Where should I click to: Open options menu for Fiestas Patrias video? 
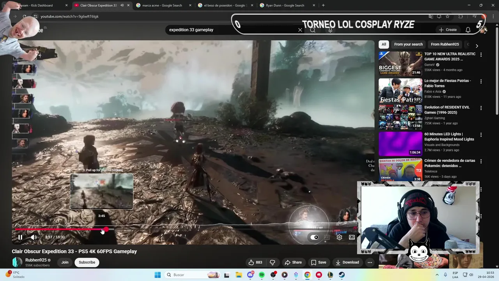click(x=481, y=82)
